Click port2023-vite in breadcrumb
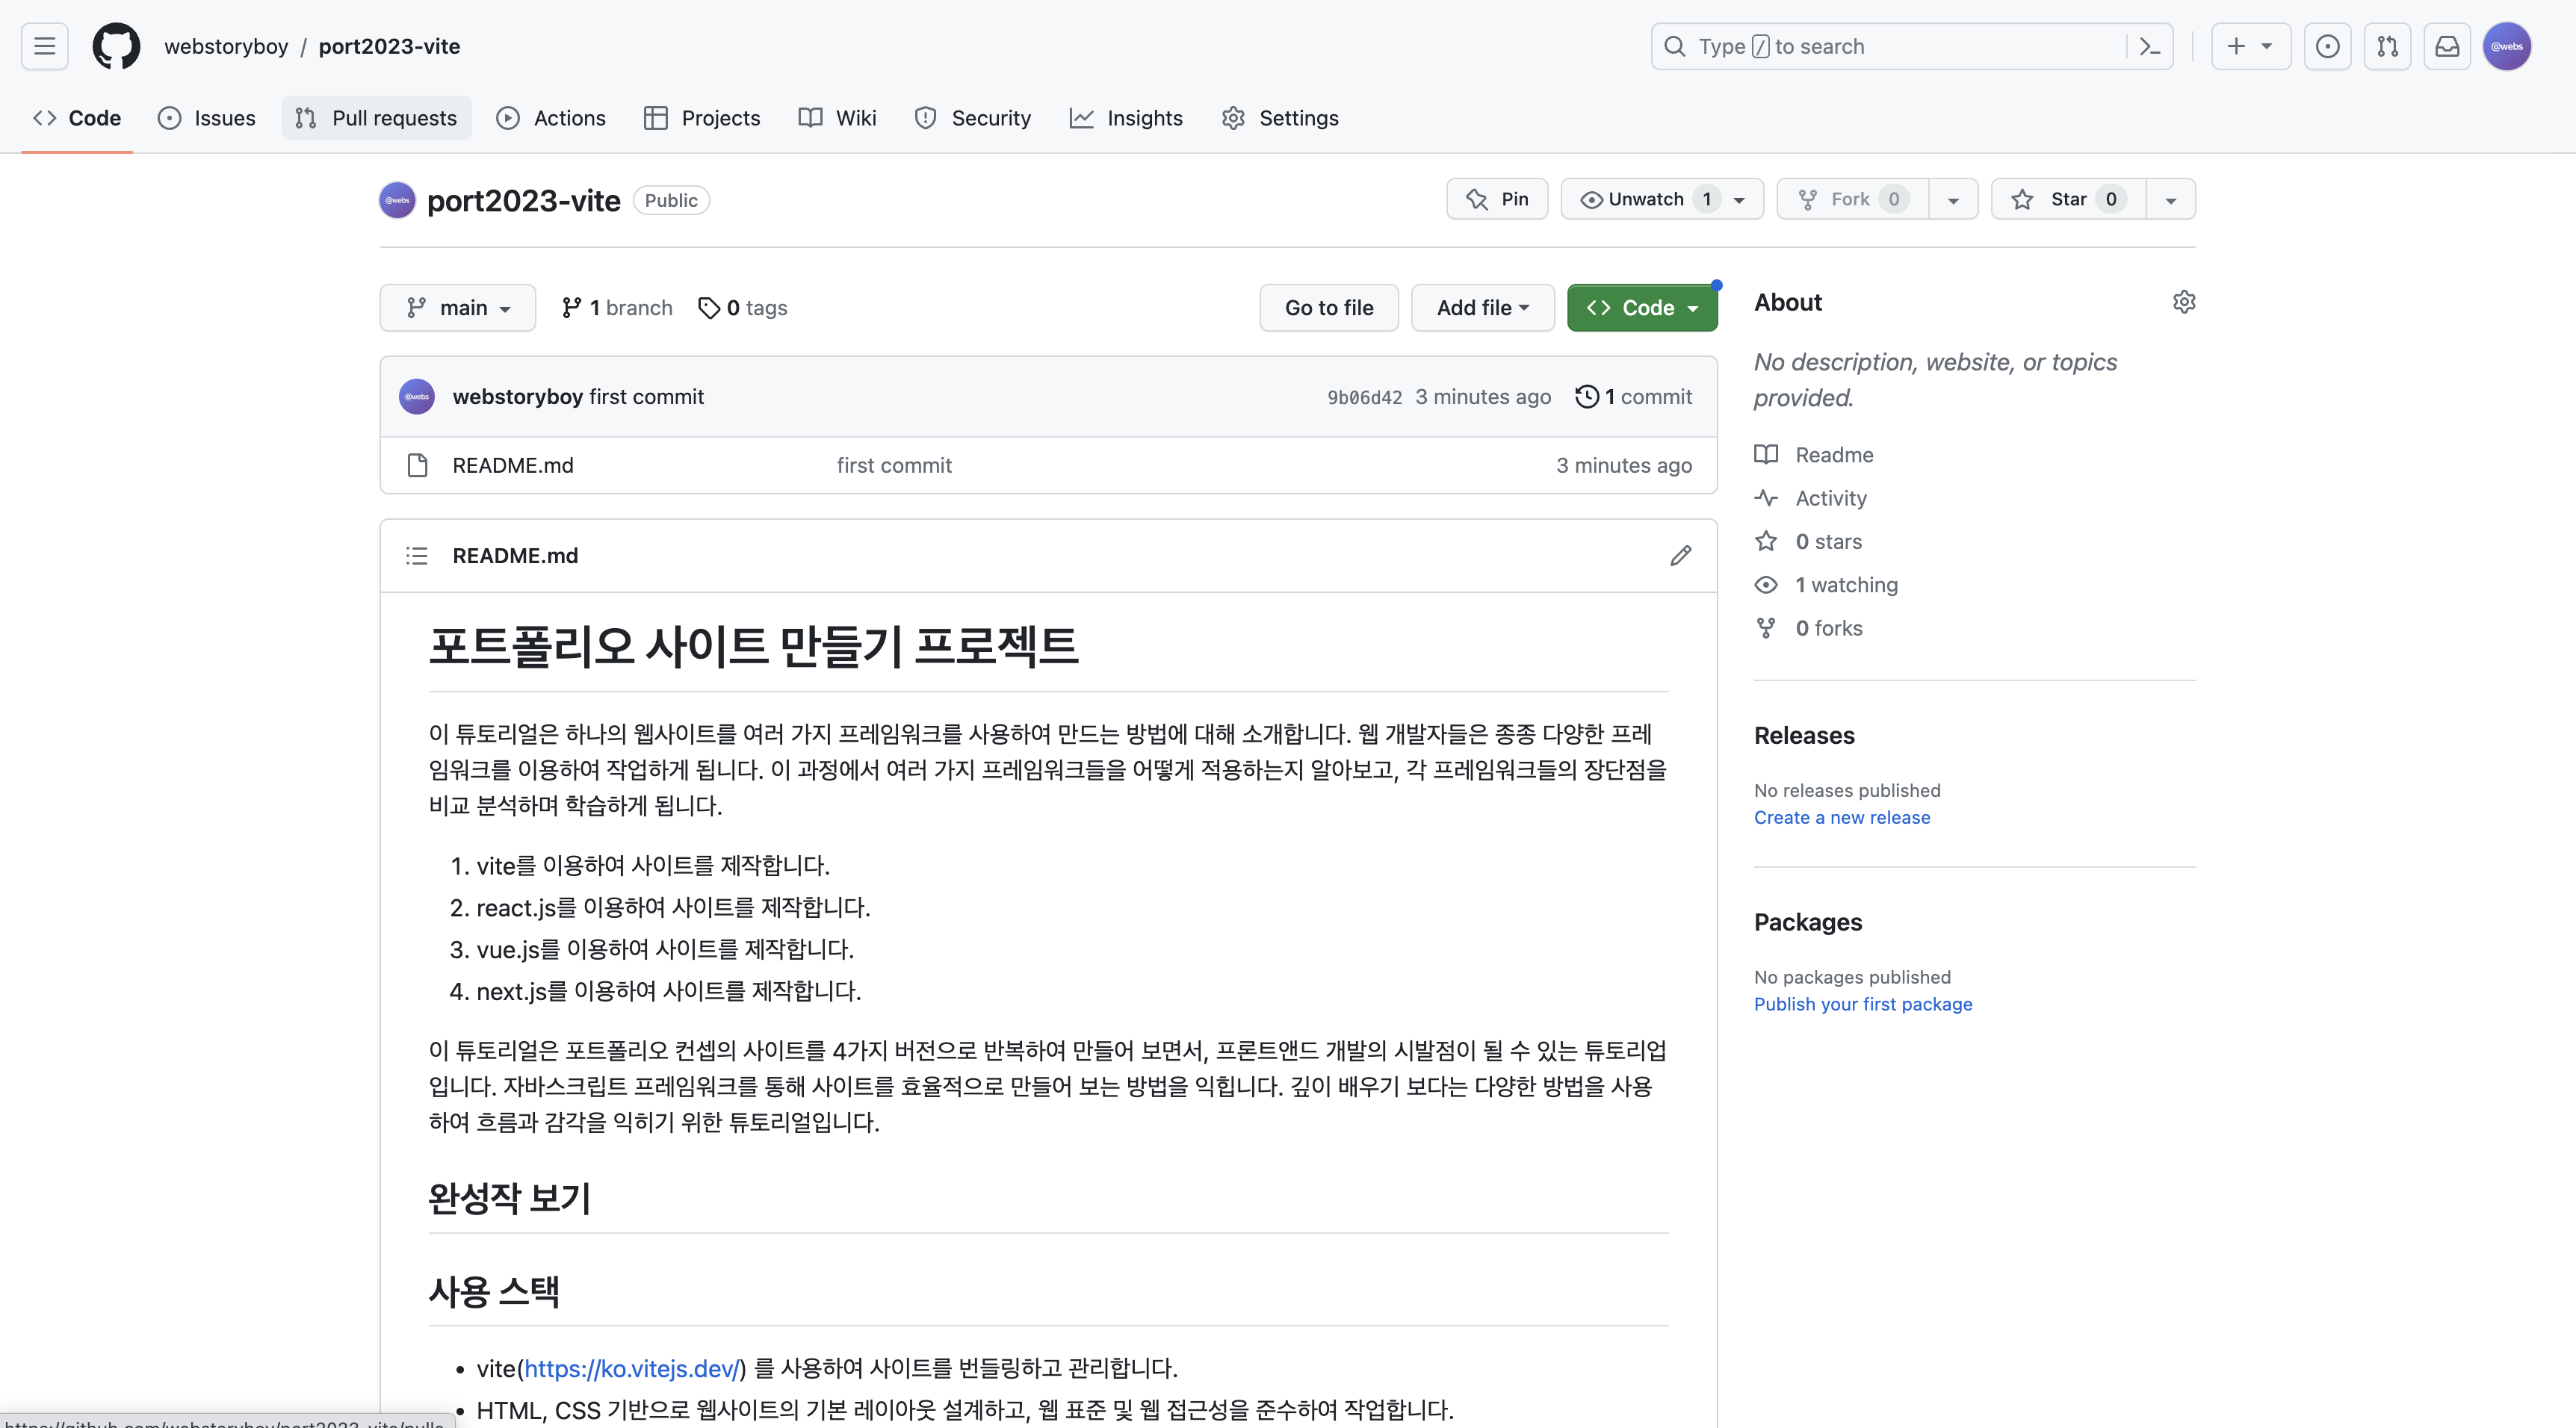This screenshot has height=1428, width=2576. (x=389, y=46)
